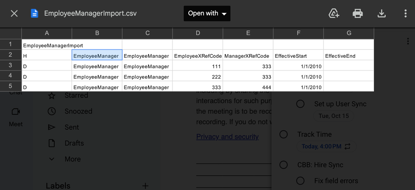Select column B header
The image size is (415, 190).
(97, 33)
